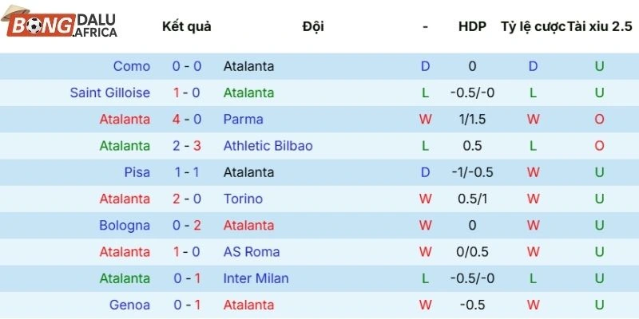Screen dimensions: 639x319
Task: Open the AS Roma team link
Action: [252, 252]
